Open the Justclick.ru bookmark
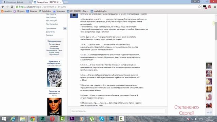 coord(45,11)
